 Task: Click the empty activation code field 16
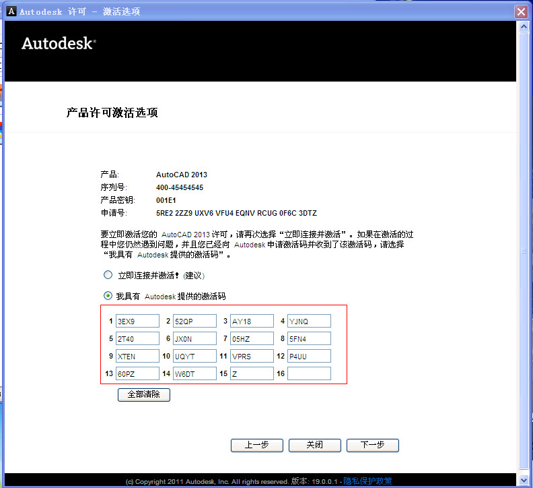point(309,373)
